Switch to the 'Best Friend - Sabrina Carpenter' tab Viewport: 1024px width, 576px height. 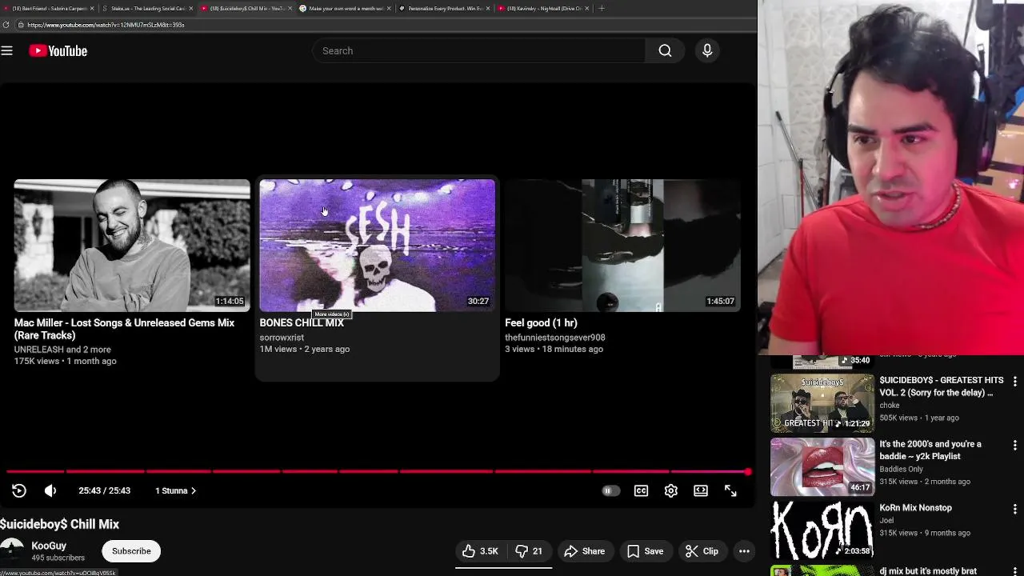click(x=50, y=8)
